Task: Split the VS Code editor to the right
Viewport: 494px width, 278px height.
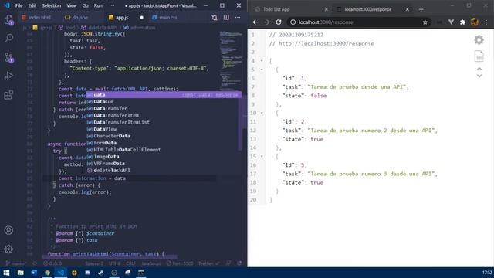Action: click(x=226, y=18)
